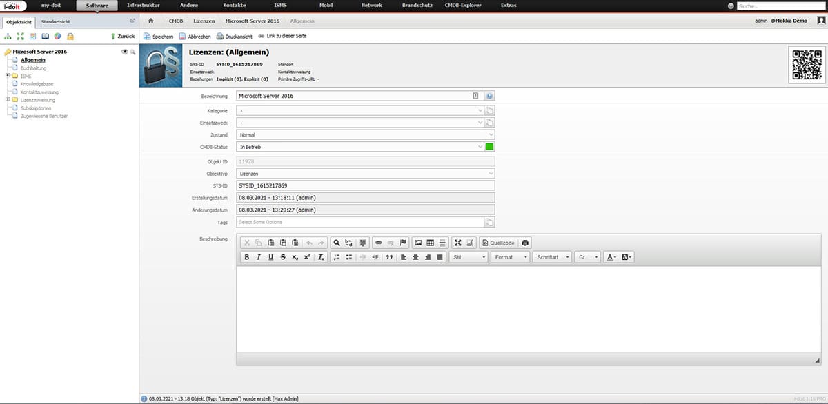The image size is (828, 404).
Task: Insert a numbered list
Action: [x=337, y=257]
